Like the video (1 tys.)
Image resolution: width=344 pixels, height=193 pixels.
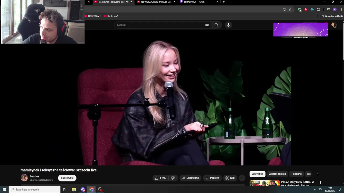[x=160, y=178]
